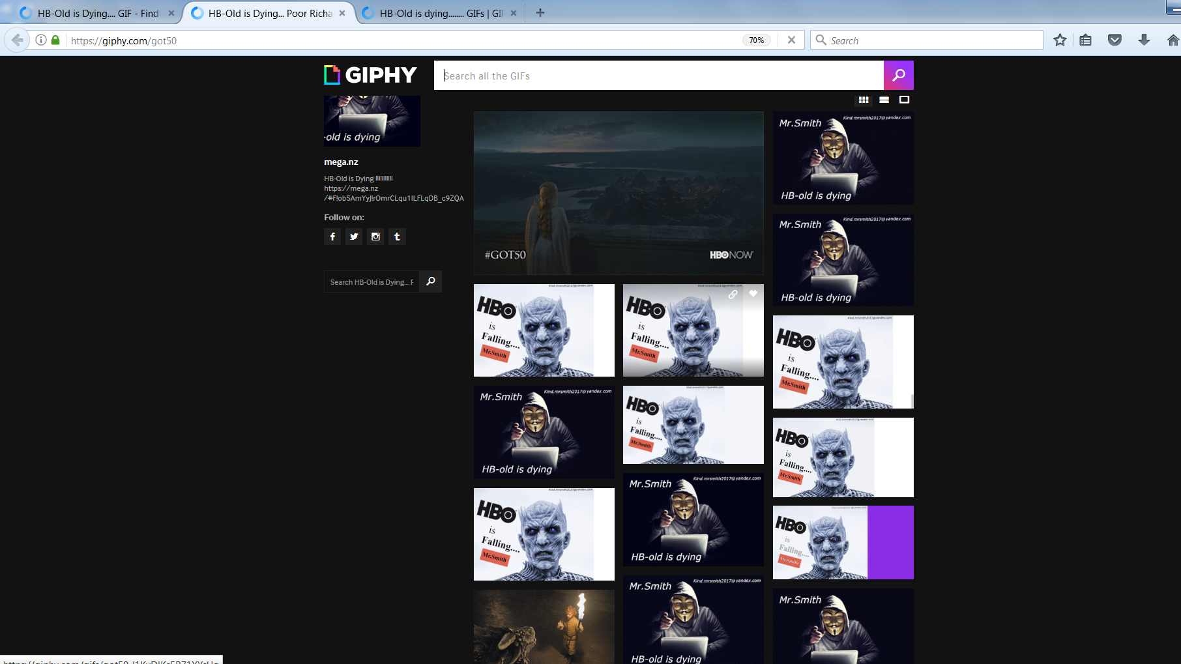Open a new browser tab
This screenshot has width=1181, height=664.
click(x=540, y=13)
